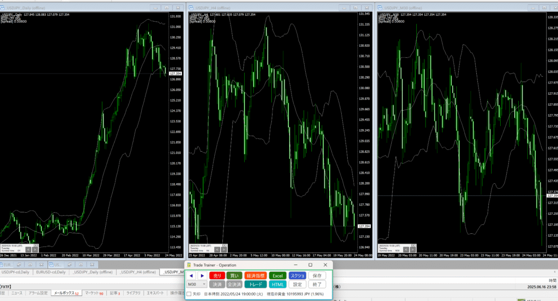This screenshot has height=301, width=558.
Task: Switch to EURUSD-cd,Daily chart tab
Action: click(51, 272)
